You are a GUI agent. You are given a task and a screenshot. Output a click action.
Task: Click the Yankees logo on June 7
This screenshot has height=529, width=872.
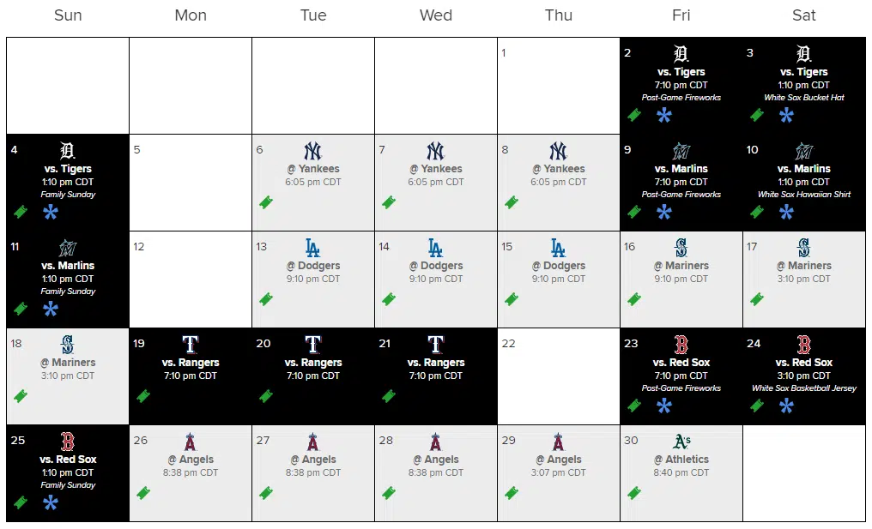coord(435,152)
